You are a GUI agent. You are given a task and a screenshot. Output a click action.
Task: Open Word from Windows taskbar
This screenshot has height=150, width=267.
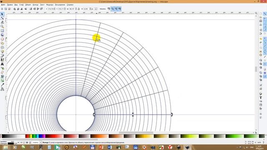click(110, 147)
